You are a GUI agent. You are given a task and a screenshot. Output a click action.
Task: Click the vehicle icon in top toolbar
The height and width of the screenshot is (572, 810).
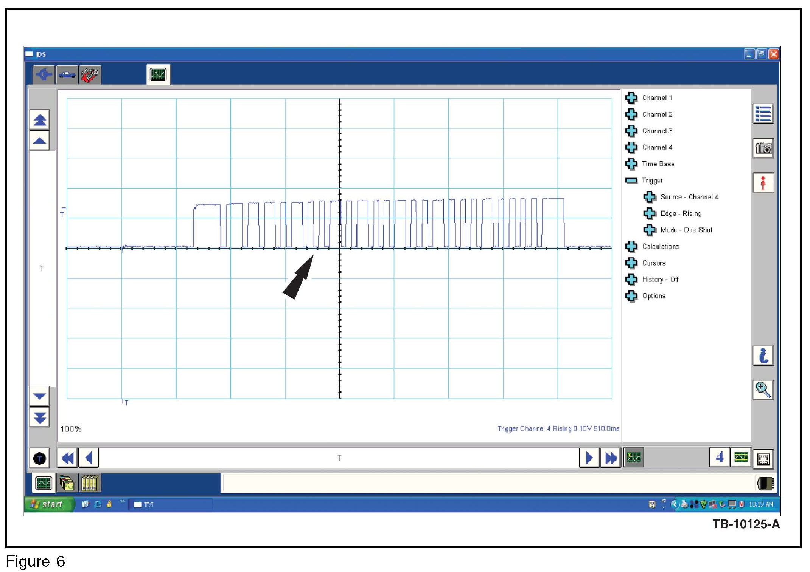pos(67,75)
